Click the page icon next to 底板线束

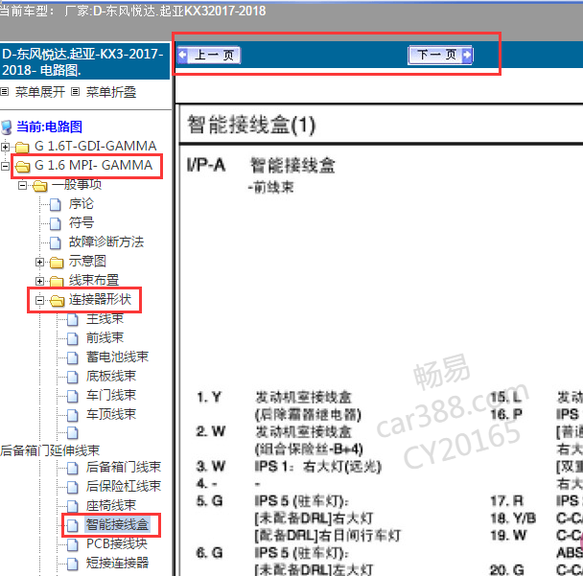73,378
